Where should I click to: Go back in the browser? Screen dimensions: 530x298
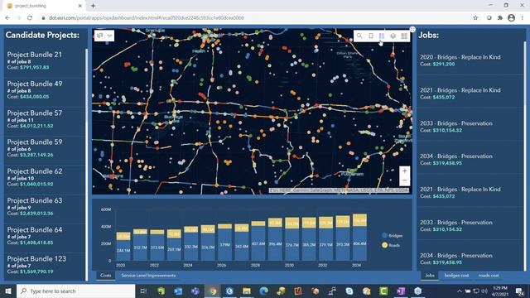click(7, 18)
